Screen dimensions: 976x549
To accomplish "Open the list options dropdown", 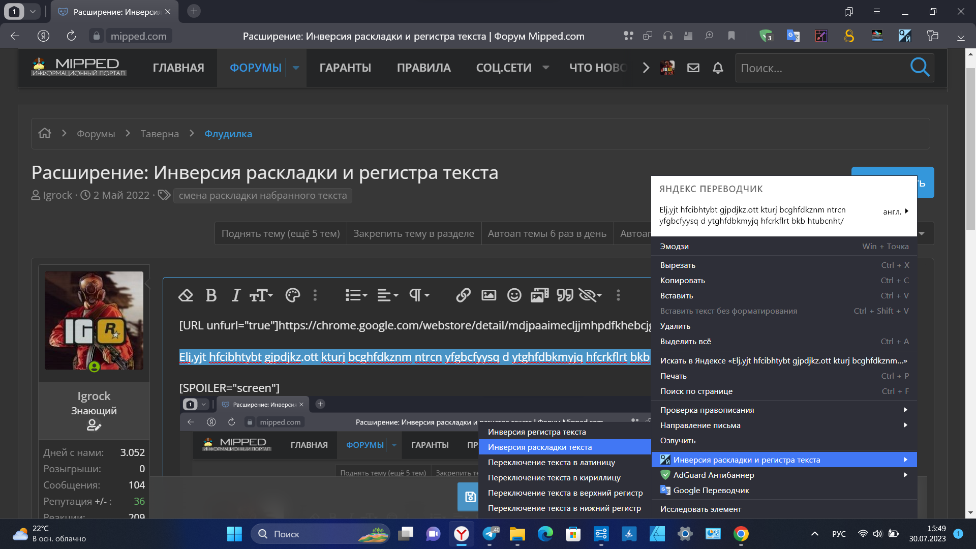I will tap(356, 295).
